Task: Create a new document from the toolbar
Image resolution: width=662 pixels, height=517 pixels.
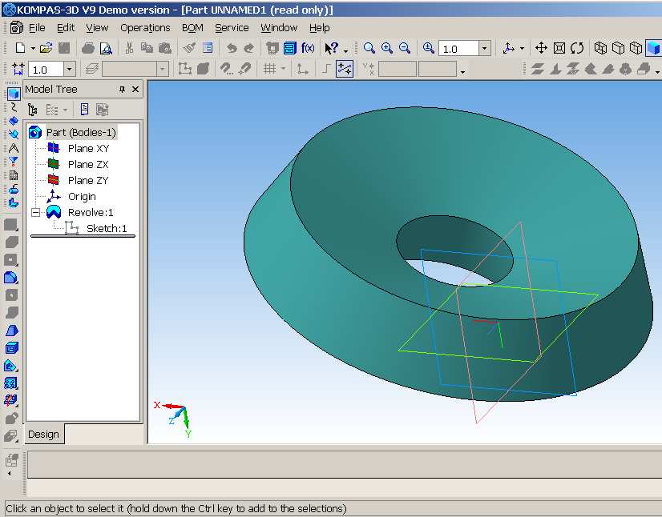Action: pyautogui.click(x=20, y=48)
